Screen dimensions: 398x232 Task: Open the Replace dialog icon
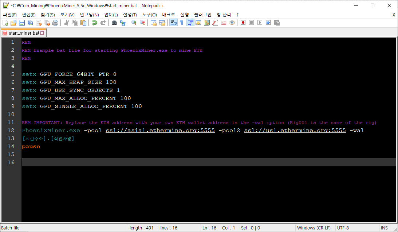[x=123, y=23]
